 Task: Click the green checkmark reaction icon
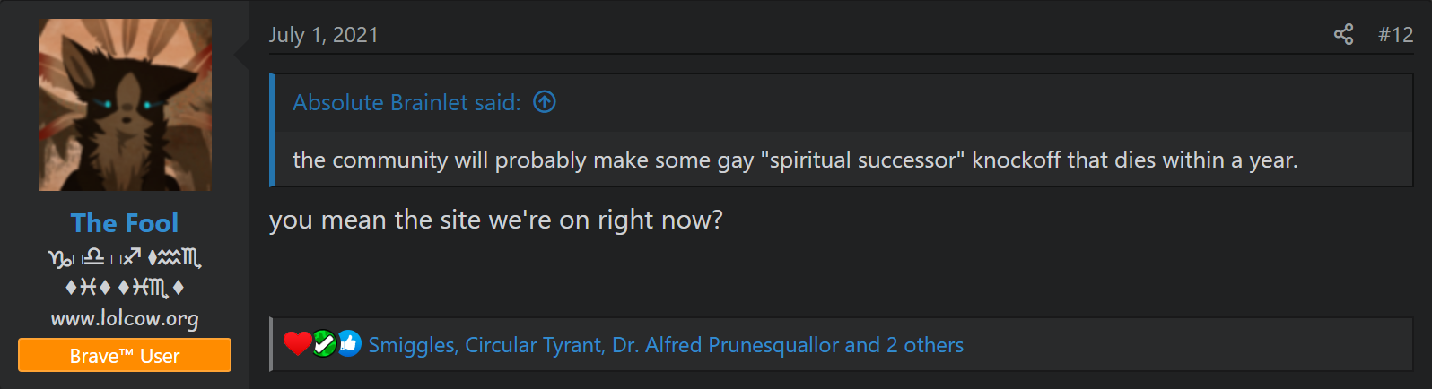[324, 343]
